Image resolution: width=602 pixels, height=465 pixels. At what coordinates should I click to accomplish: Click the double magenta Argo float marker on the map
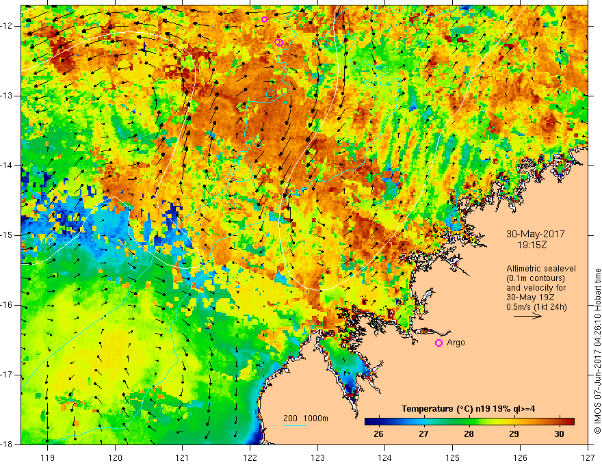click(x=278, y=42)
